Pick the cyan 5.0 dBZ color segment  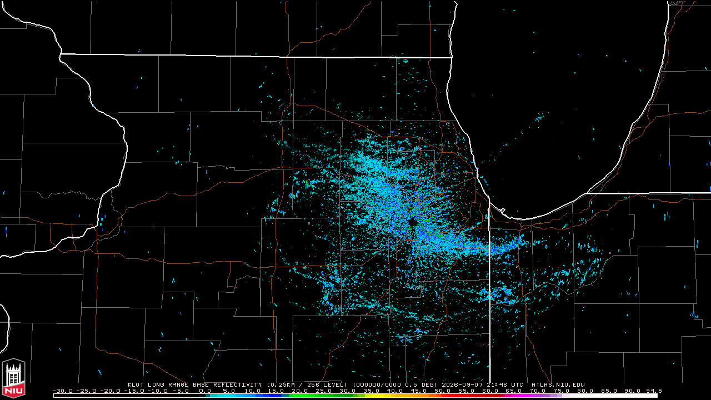point(229,396)
